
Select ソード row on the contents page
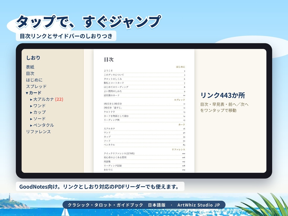tap(144, 141)
